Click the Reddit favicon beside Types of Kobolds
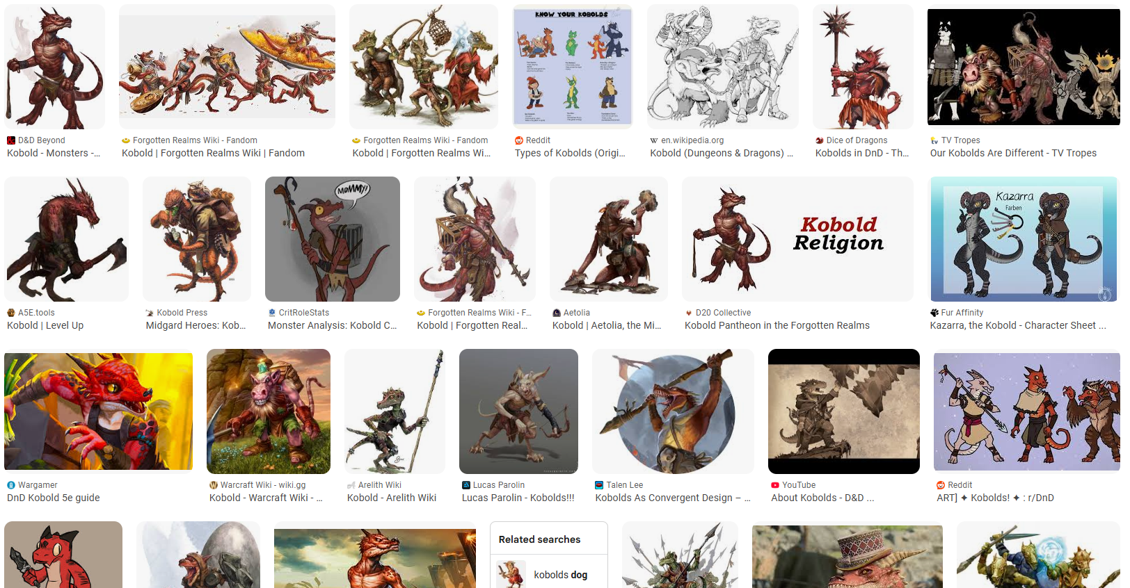 tap(519, 140)
